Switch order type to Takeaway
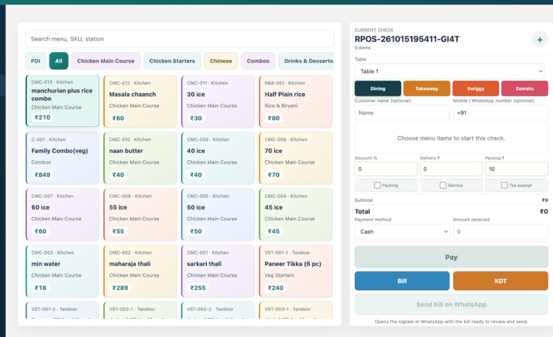Viewport: 553px width, 337px height. 427,89
